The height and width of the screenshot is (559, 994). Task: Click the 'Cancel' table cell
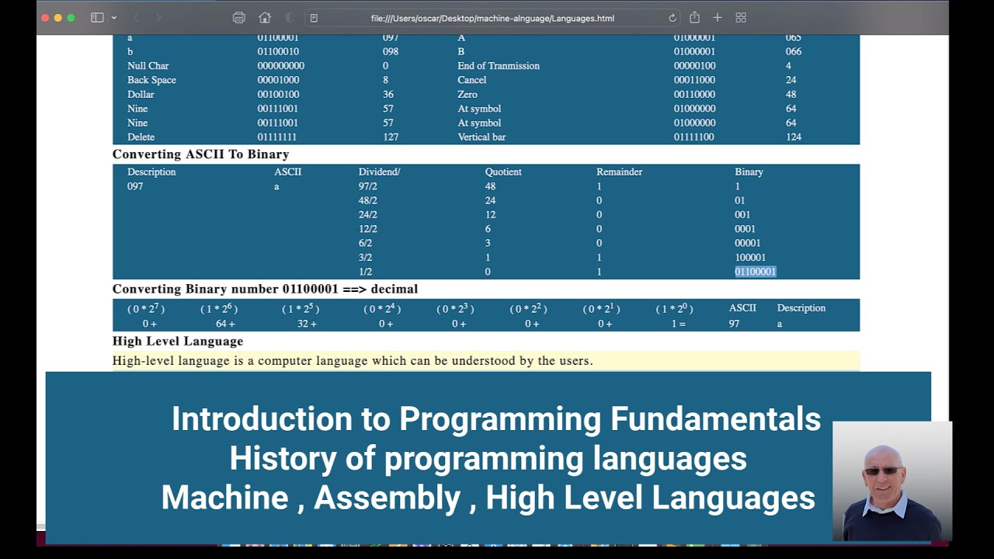point(471,80)
